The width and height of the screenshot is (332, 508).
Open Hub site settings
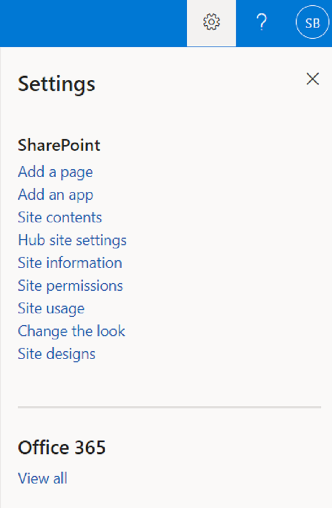72,240
